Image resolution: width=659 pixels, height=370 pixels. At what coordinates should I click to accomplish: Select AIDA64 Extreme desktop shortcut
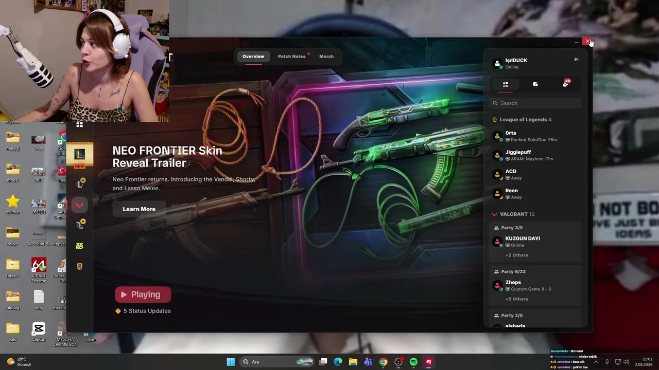click(39, 271)
